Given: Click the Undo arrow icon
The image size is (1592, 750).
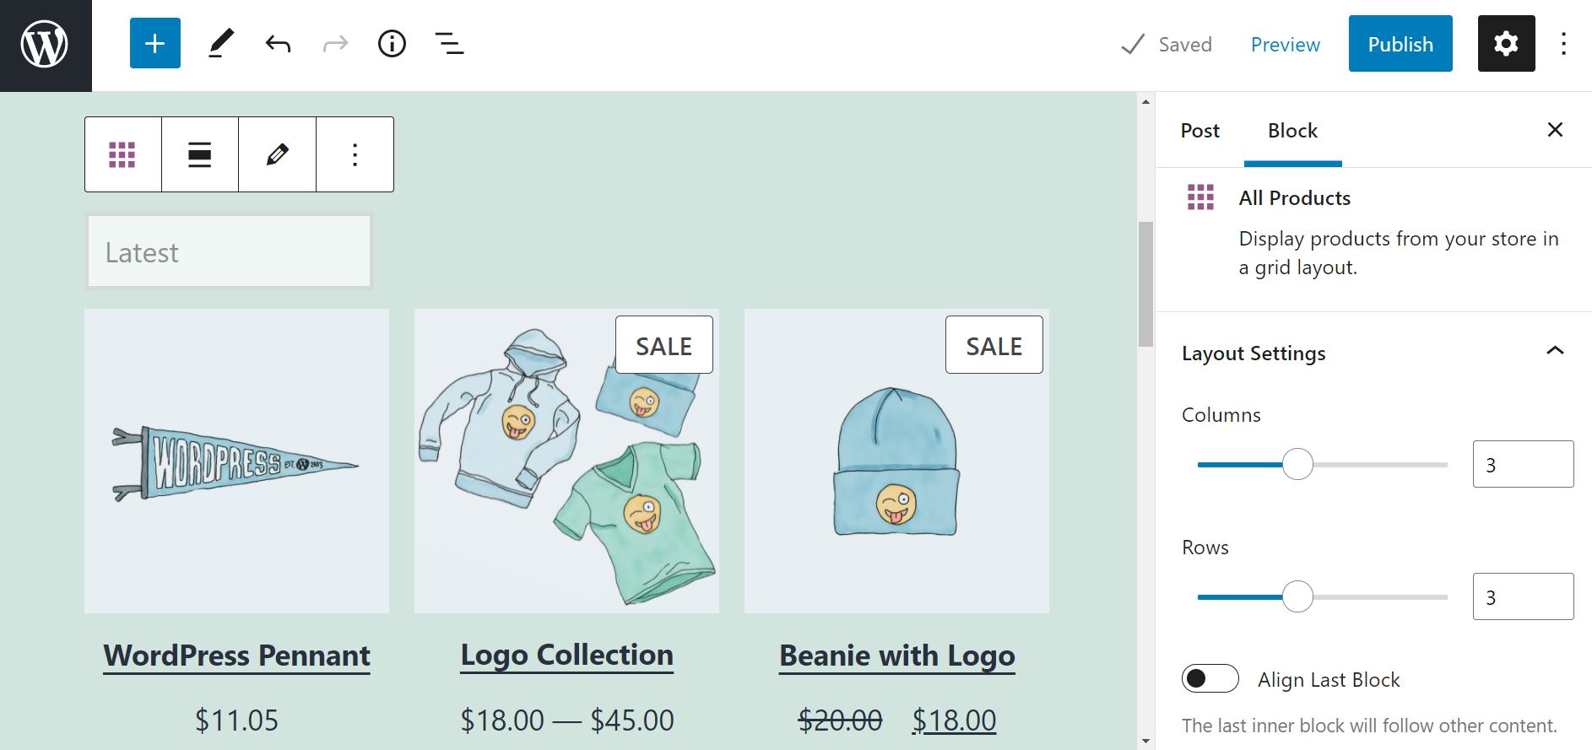Looking at the screenshot, I should tap(278, 43).
